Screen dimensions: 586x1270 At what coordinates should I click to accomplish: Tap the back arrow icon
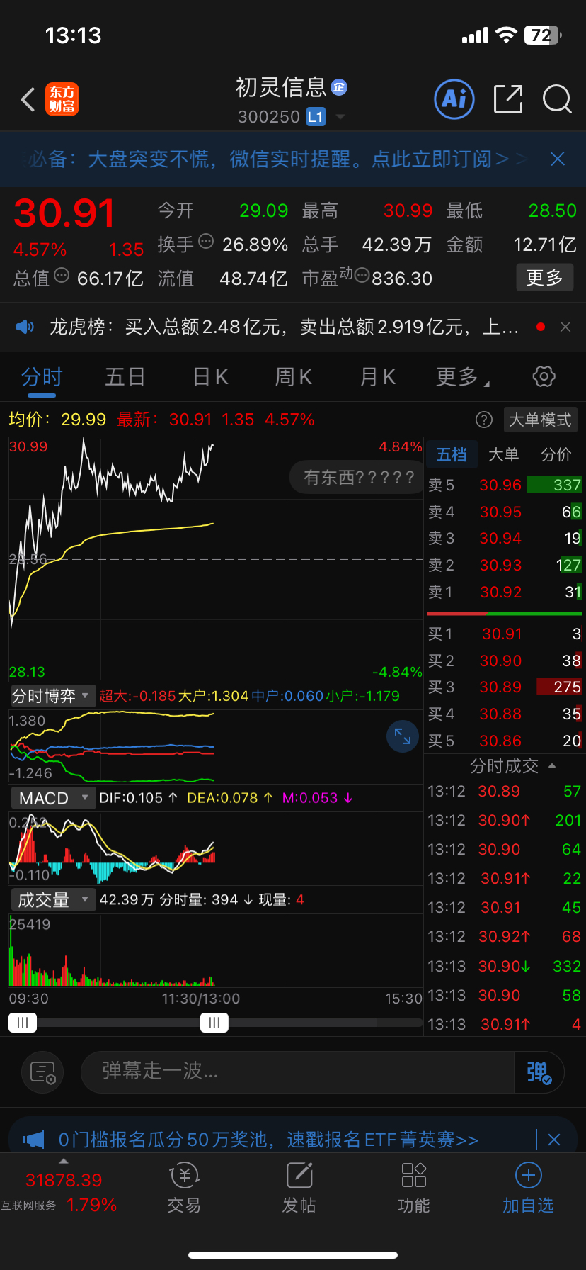coord(28,100)
